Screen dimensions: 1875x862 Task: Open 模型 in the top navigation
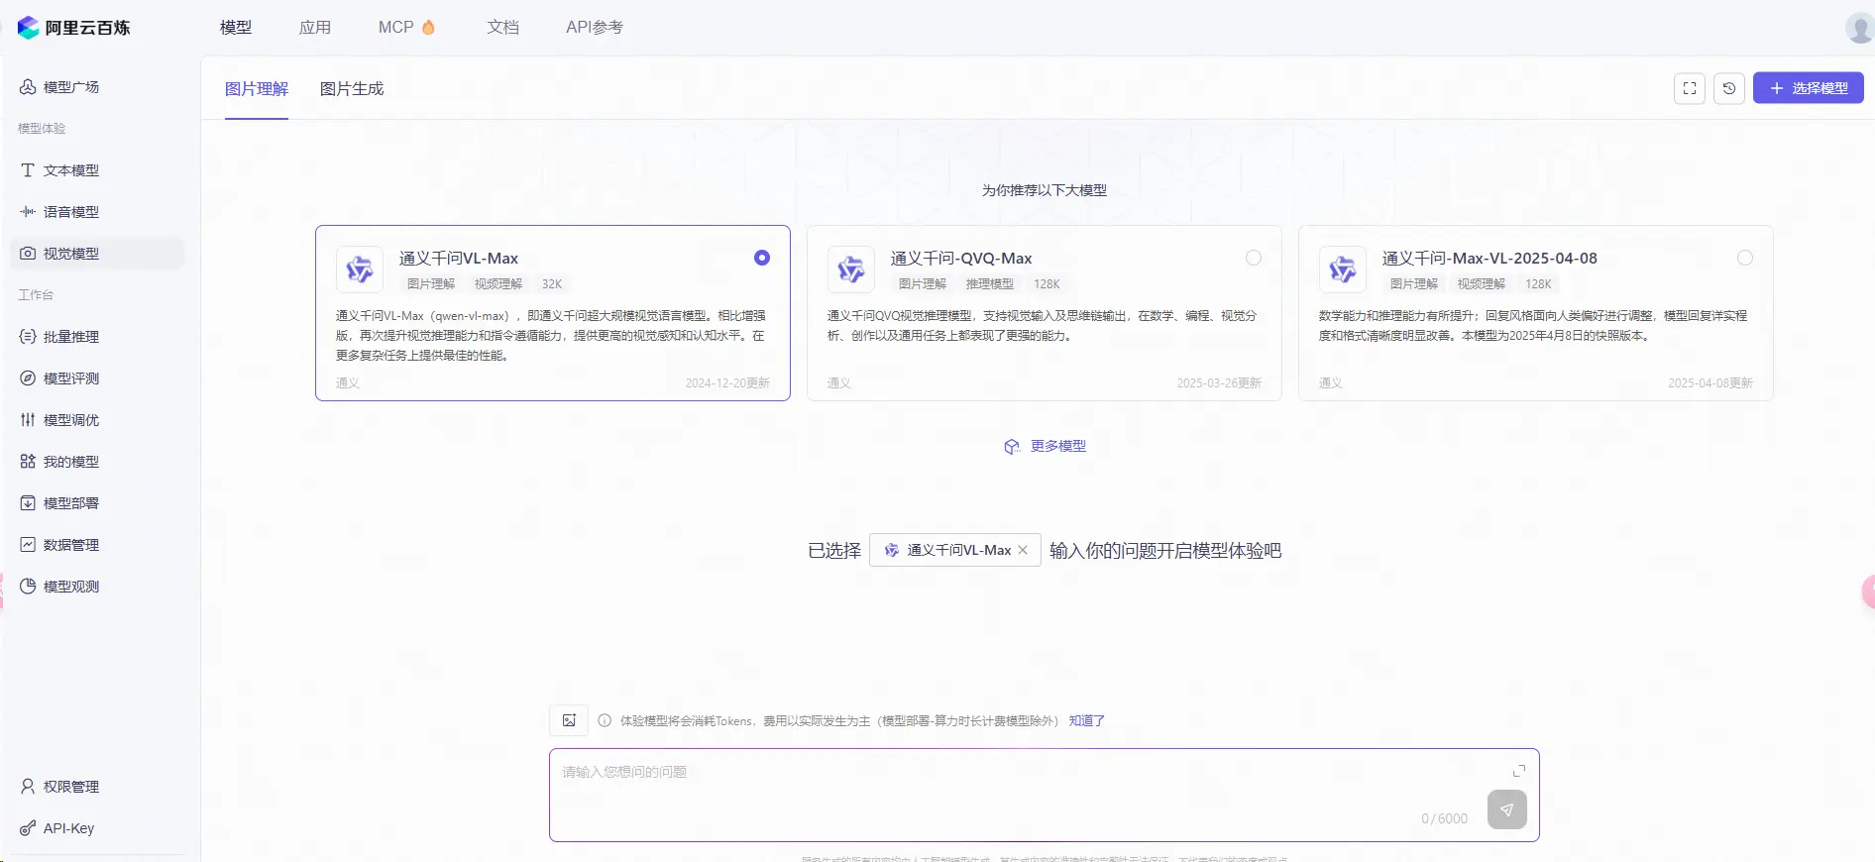236,28
